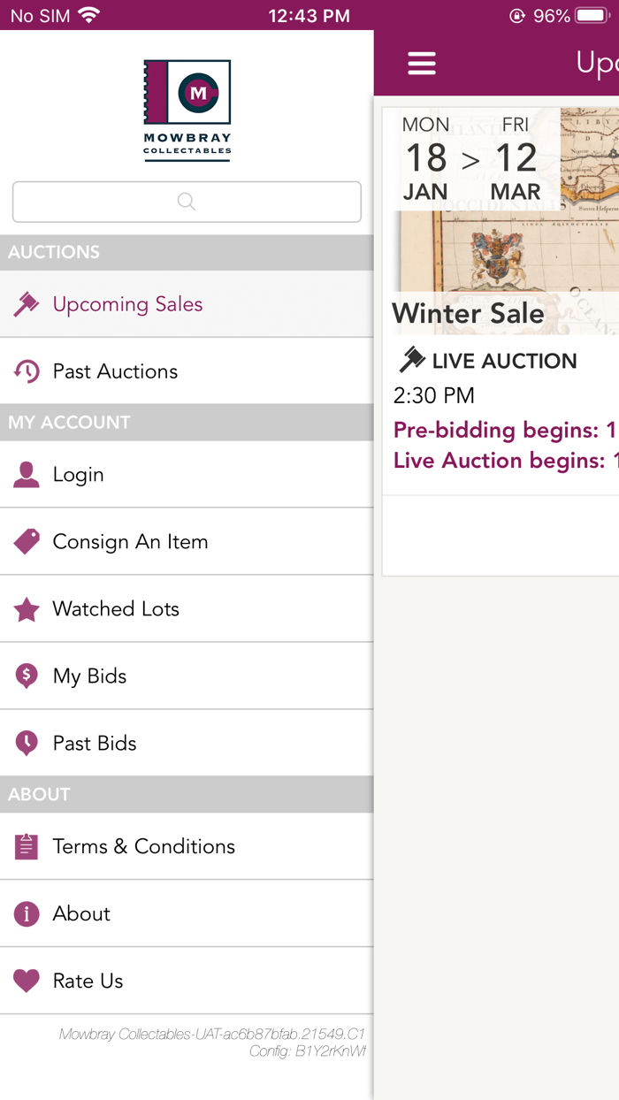619x1100 pixels.
Task: Tap the My Bids dollar pin icon
Action: coord(26,676)
